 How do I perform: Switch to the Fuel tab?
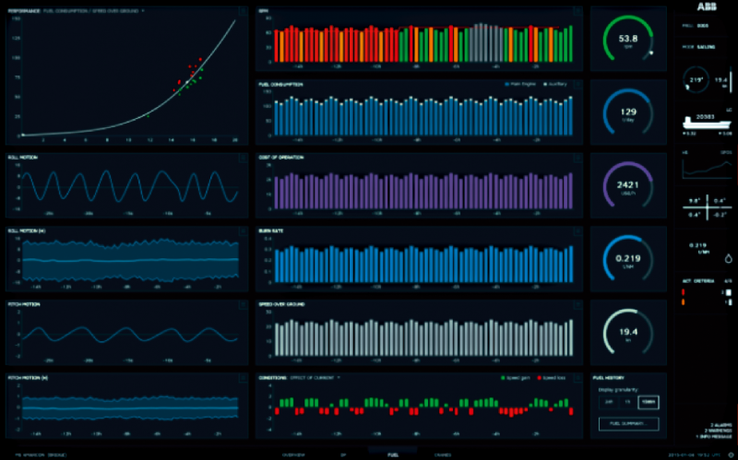coord(392,454)
